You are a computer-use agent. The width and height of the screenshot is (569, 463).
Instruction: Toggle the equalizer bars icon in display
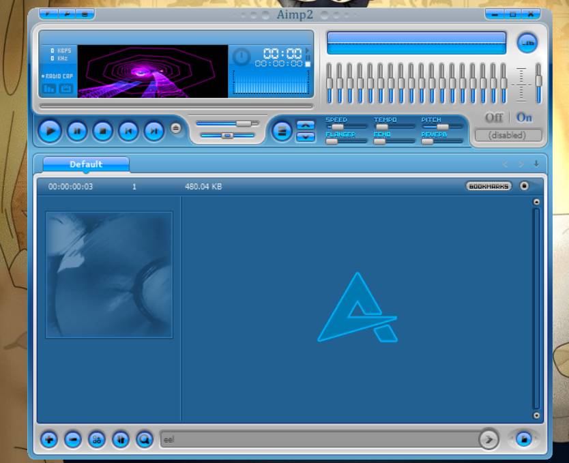tap(49, 89)
